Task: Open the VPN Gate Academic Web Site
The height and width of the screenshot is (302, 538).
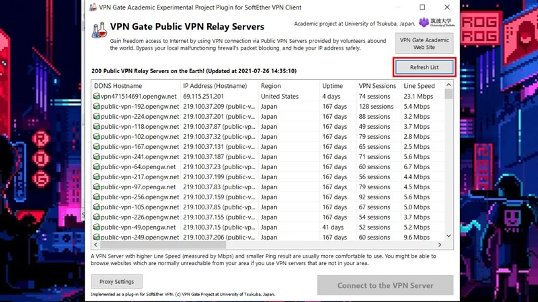Action: pyautogui.click(x=424, y=44)
